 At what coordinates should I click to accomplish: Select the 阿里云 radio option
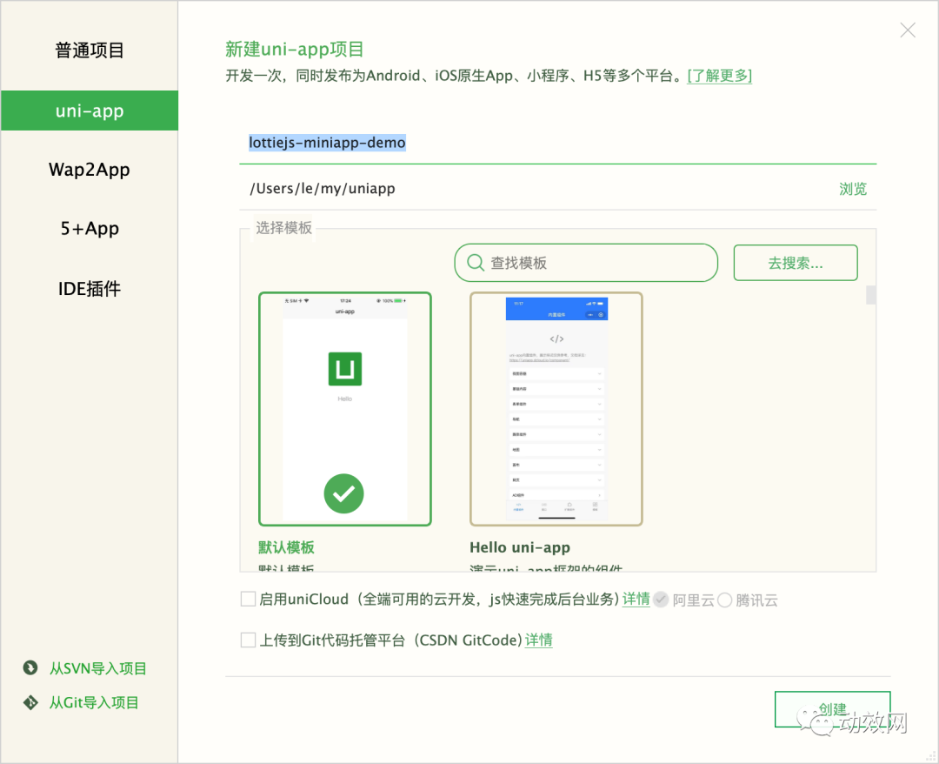[x=661, y=600]
